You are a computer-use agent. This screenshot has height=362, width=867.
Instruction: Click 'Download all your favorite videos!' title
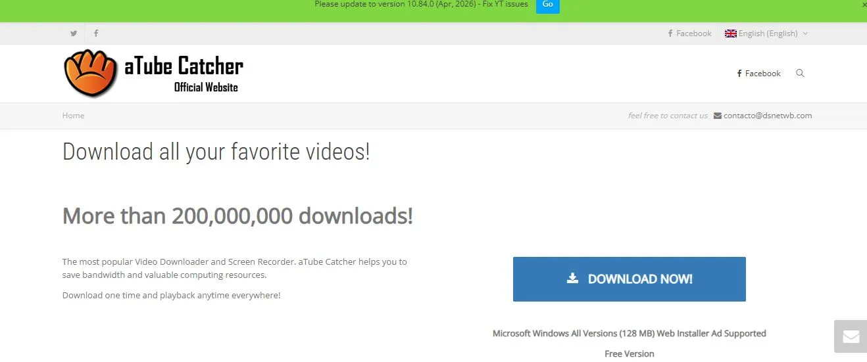point(216,152)
